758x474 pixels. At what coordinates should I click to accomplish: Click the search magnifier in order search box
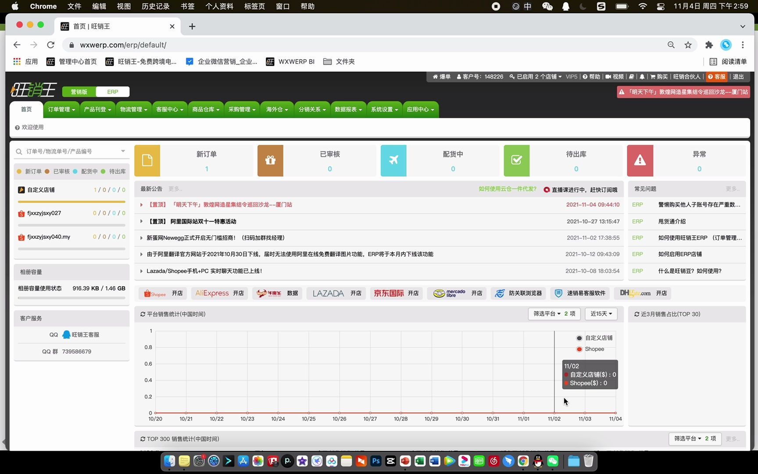coord(19,151)
